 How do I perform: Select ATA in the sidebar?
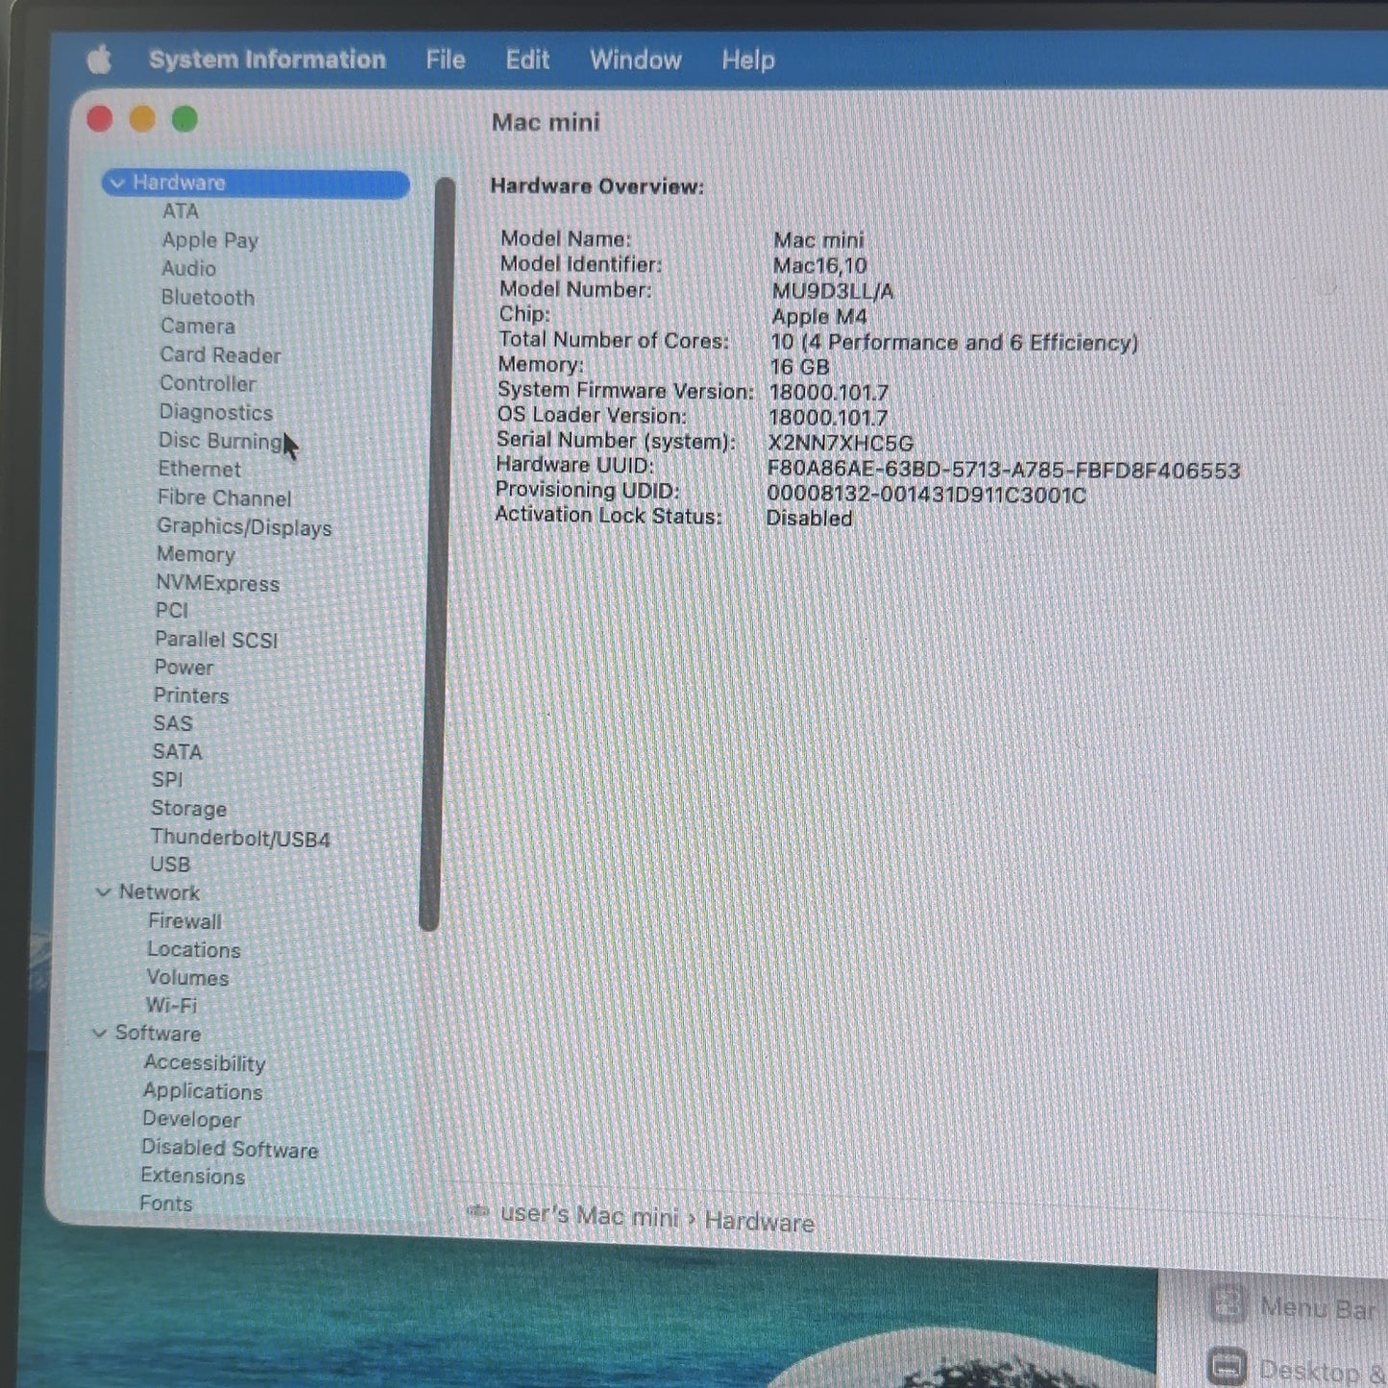(x=181, y=211)
